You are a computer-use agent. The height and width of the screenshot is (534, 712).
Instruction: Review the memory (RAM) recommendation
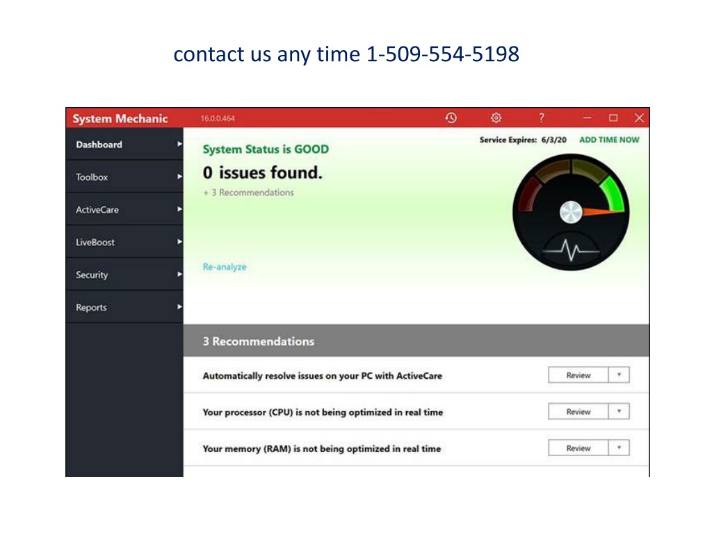pyautogui.click(x=578, y=448)
